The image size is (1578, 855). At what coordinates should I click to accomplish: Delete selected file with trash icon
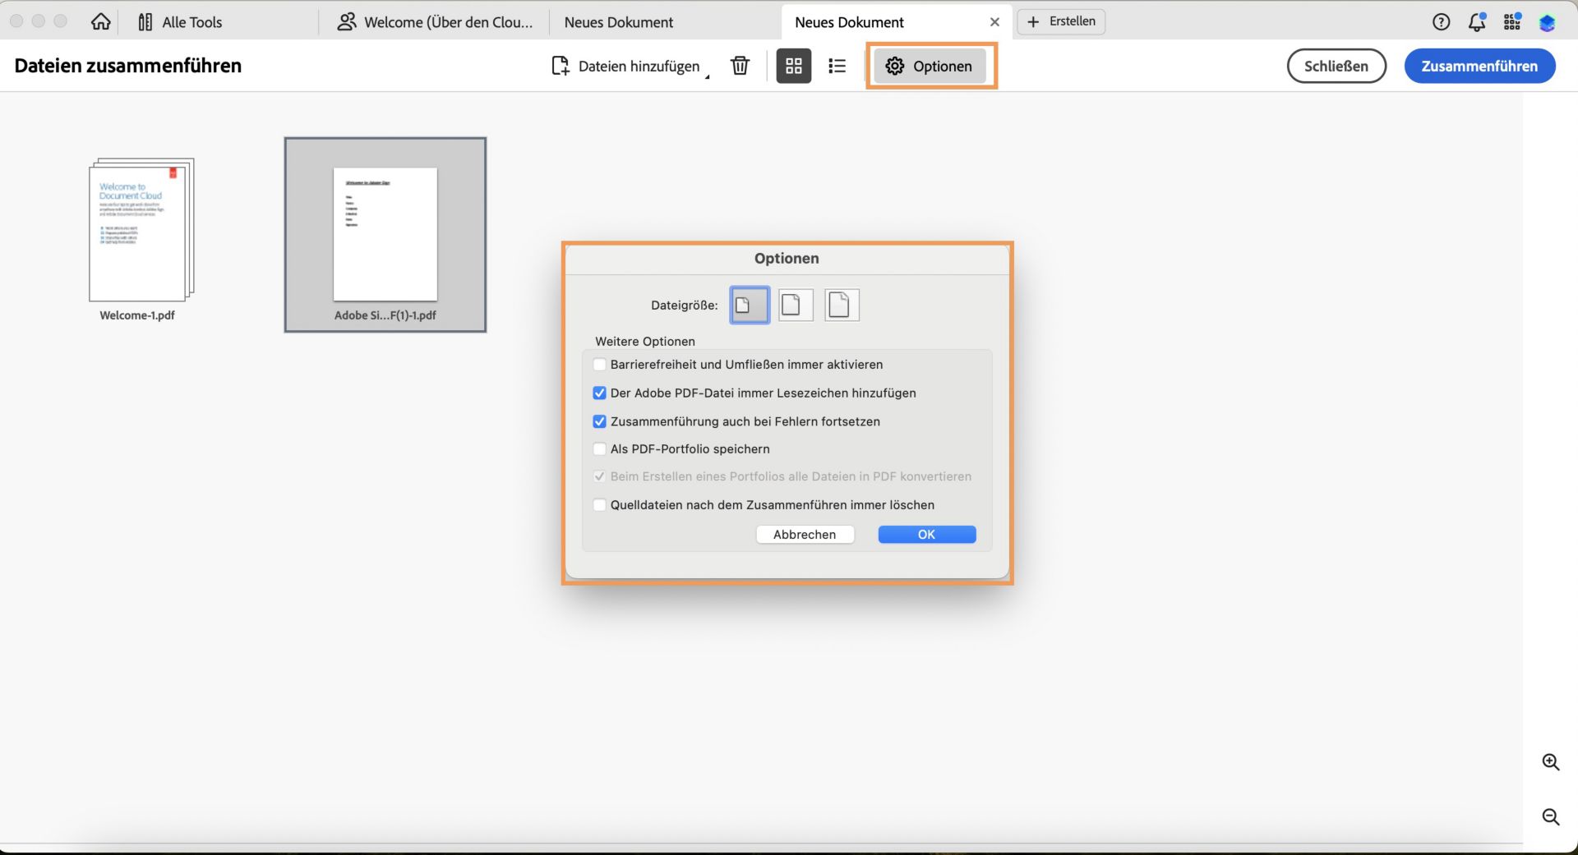tap(740, 66)
